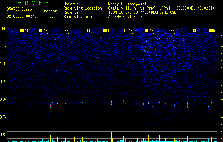Select the name Masayuki Kobayashi
Screen dimensions: 223x142
coord(127,4)
